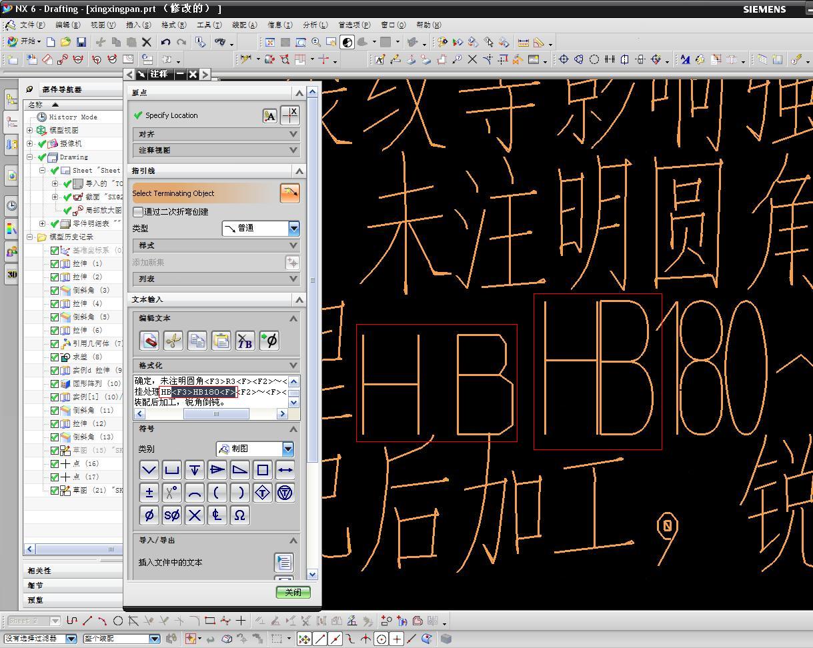Image resolution: width=813 pixels, height=648 pixels.
Task: Expand the 模型视图 tree node
Action: [x=30, y=131]
